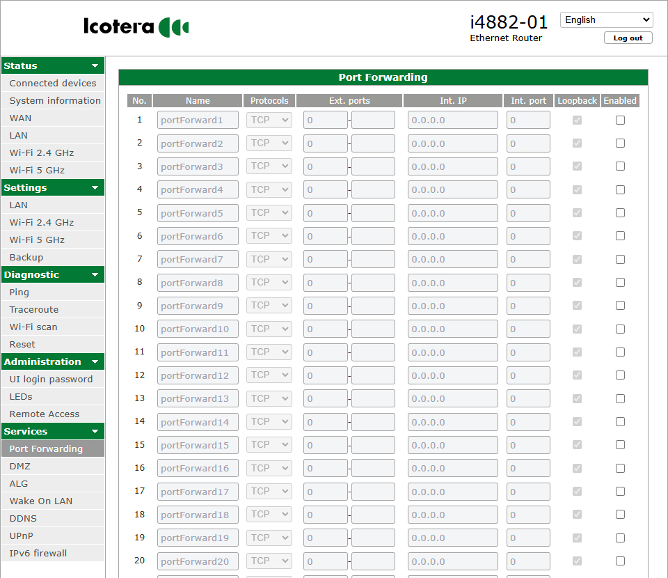Viewport: 668px width, 578px height.
Task: Open Connected devices page
Action: coord(53,84)
